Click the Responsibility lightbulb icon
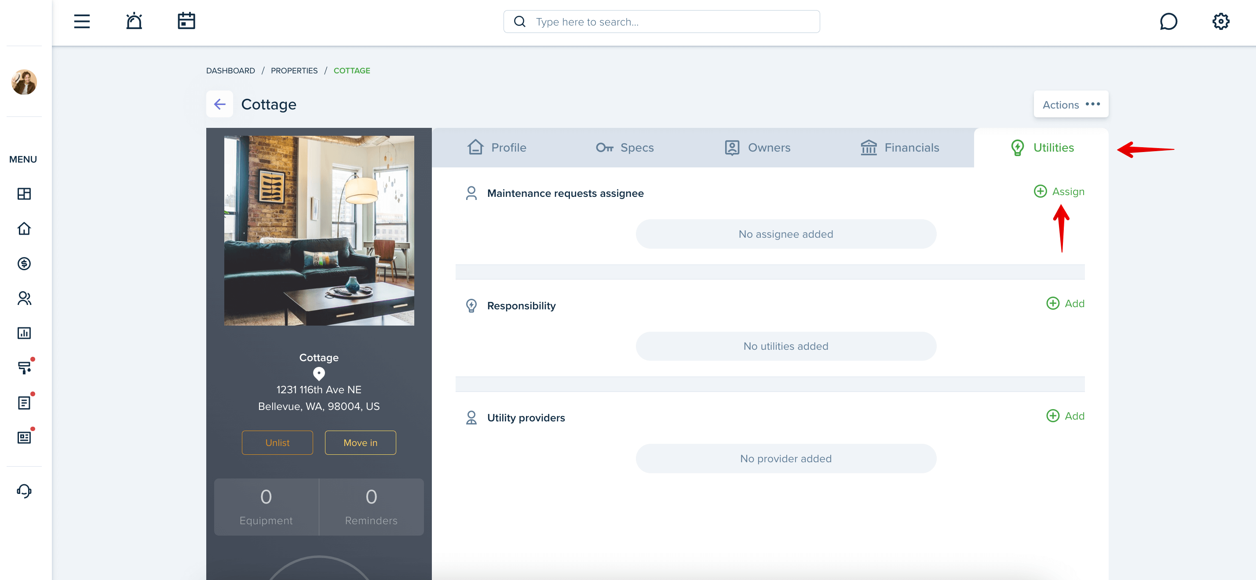 coord(471,306)
